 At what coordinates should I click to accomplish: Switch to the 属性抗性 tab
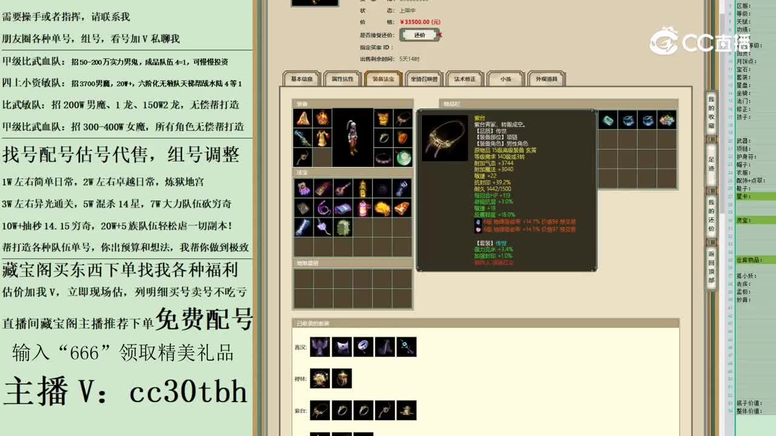[343, 79]
